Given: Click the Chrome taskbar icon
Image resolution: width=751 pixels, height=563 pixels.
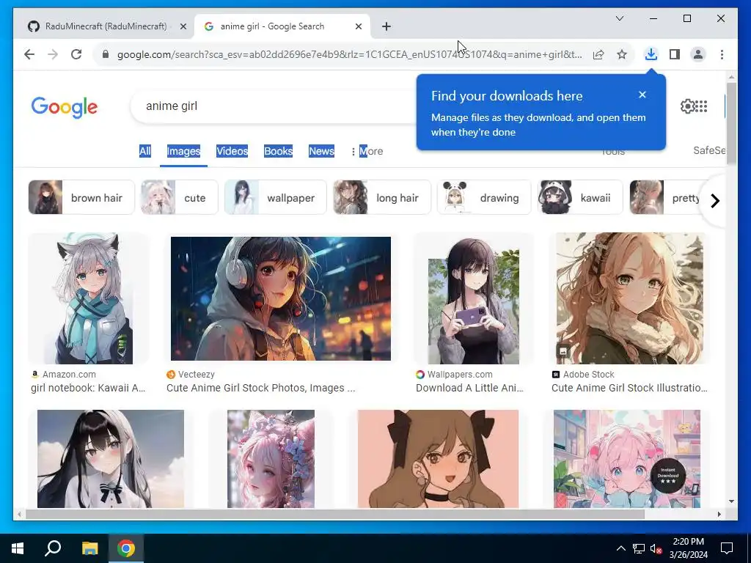Looking at the screenshot, I should point(126,548).
